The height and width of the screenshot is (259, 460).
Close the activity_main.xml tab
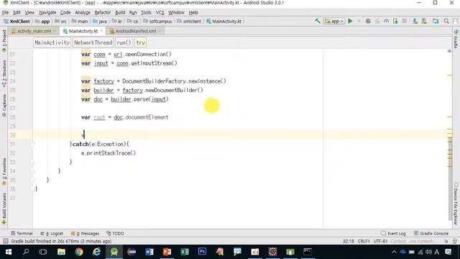[55, 31]
